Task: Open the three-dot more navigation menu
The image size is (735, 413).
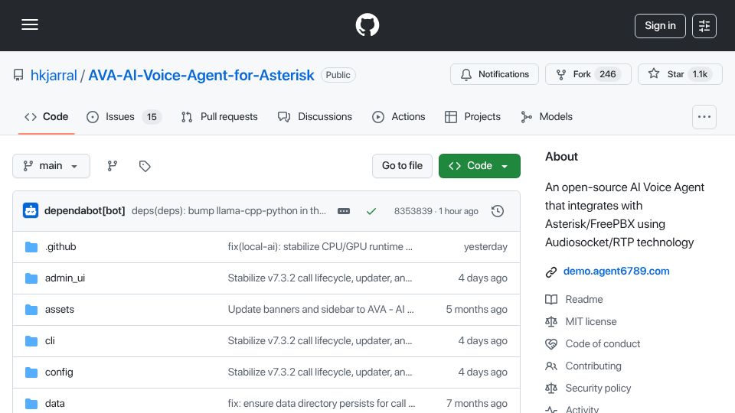Action: point(704,116)
